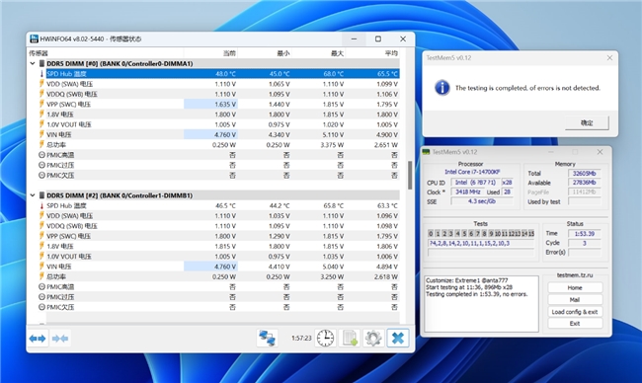Click the test sequence numbers field
The width and height of the screenshot is (642, 383).
pos(481,243)
